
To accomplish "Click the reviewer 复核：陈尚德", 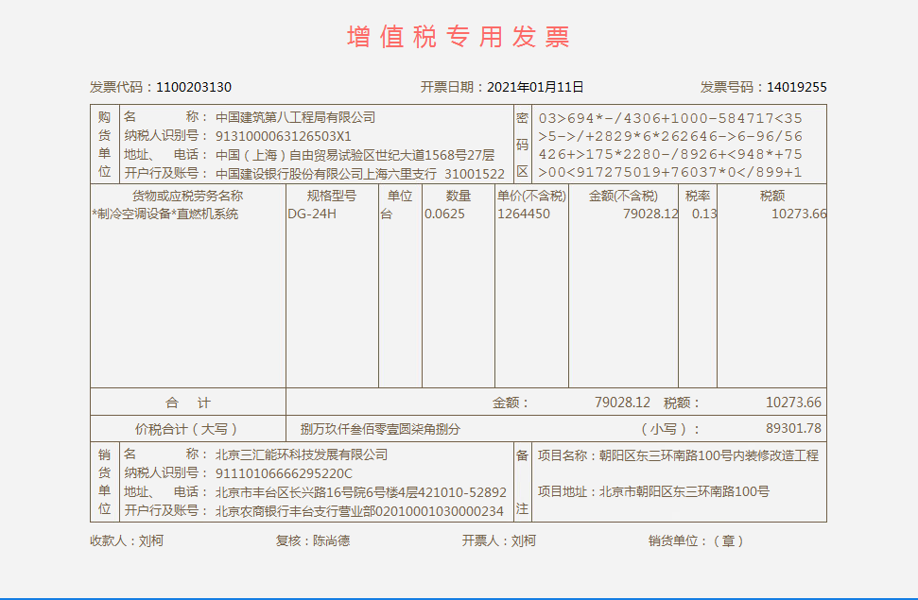I will pyautogui.click(x=313, y=540).
